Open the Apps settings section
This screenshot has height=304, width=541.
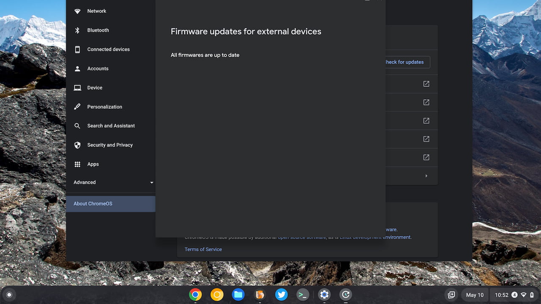[x=111, y=164]
